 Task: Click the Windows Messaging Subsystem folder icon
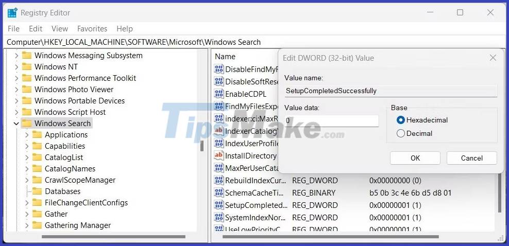(x=27, y=56)
